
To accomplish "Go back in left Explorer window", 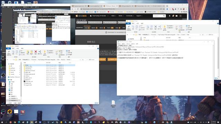I will coord(8,60).
